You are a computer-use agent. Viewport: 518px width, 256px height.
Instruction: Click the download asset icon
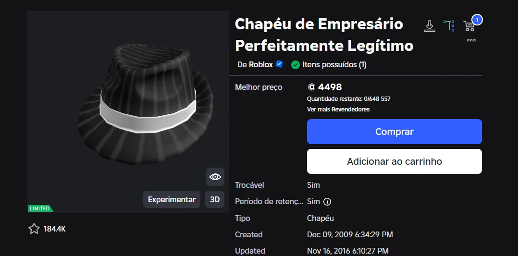point(430,26)
